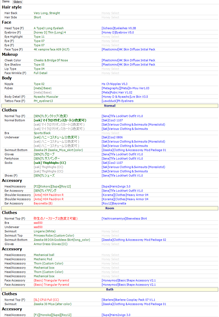This screenshot has height=317, width=219.
Task: Click the 'Swimsuit Top' row label
Action: tap(14, 236)
